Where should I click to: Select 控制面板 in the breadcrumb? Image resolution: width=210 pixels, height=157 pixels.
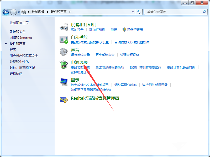click(38, 12)
